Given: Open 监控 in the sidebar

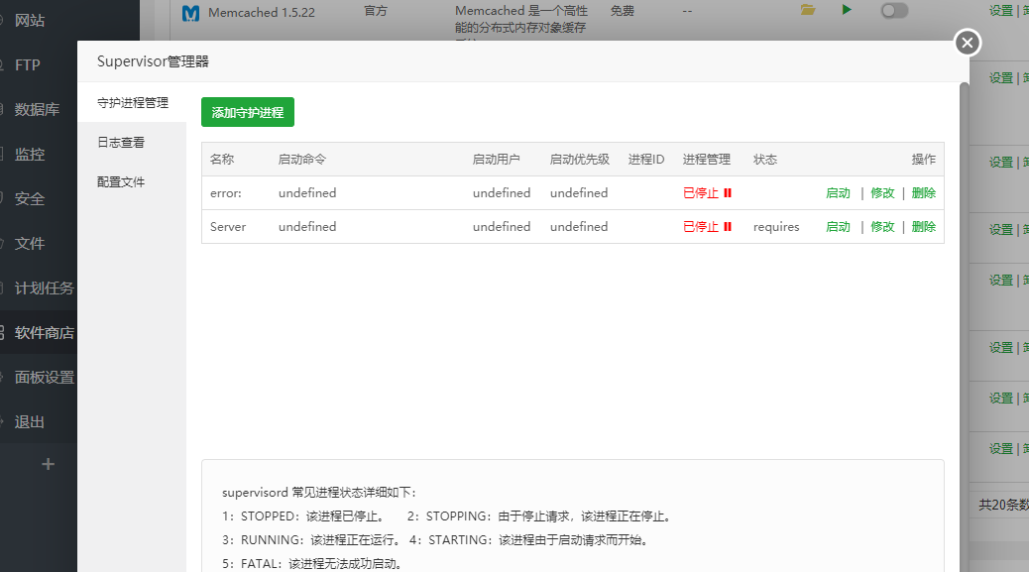Looking at the screenshot, I should point(30,154).
